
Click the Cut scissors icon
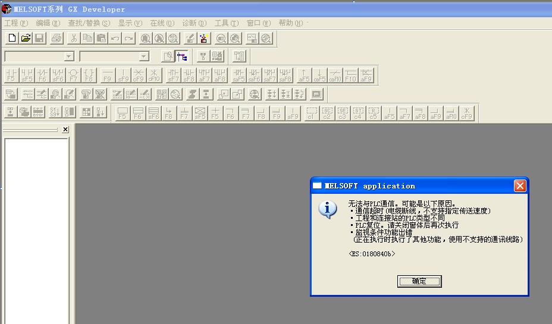pos(74,39)
